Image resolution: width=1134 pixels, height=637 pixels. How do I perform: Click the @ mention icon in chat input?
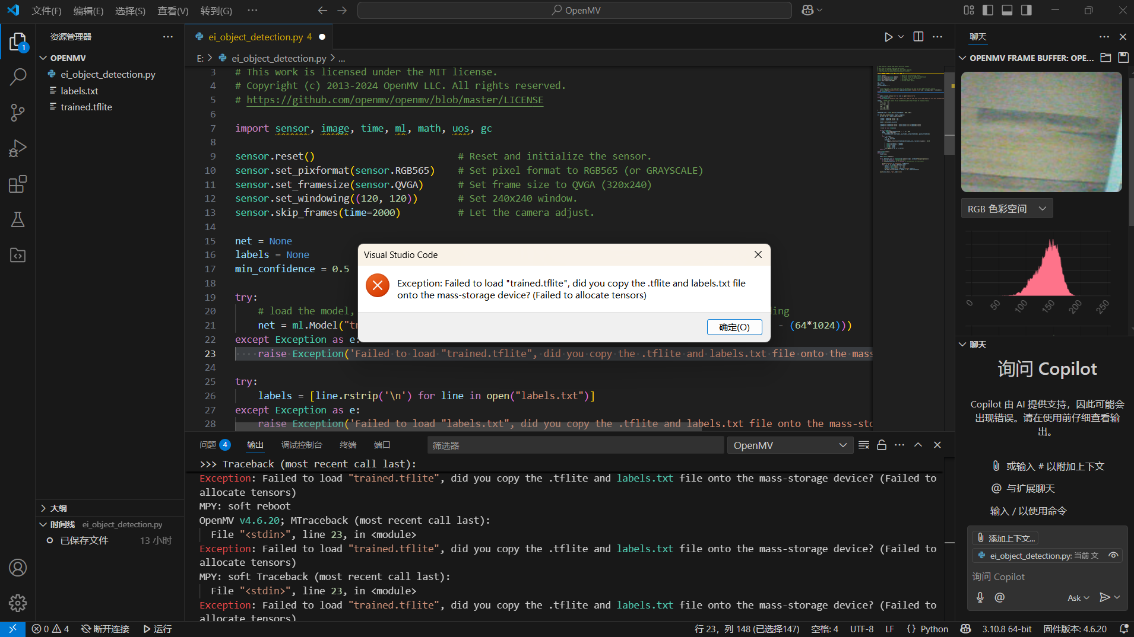click(x=1000, y=597)
